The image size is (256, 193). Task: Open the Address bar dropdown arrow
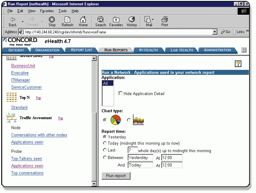(215, 32)
